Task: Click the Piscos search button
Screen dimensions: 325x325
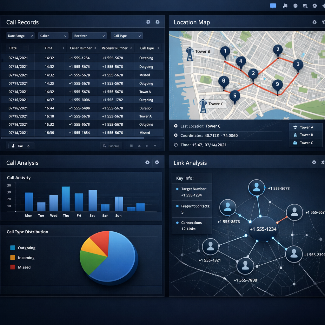Action: click(111, 146)
